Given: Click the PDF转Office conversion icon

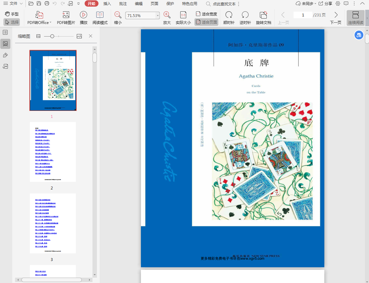Looking at the screenshot, I should 39,15.
